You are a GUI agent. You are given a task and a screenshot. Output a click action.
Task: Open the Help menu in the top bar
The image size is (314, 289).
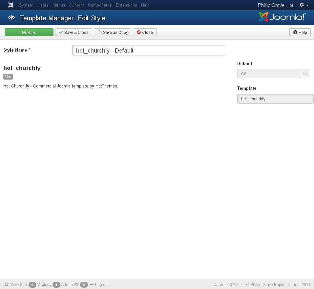click(145, 5)
